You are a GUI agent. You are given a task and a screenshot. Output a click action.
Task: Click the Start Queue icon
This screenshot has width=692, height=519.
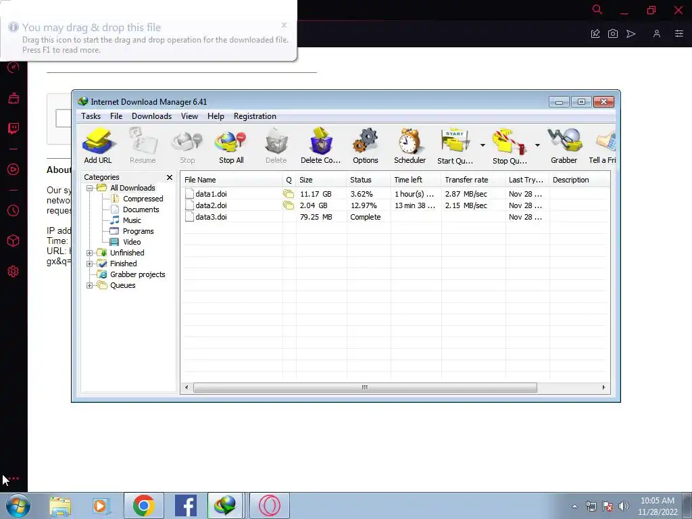[455, 146]
